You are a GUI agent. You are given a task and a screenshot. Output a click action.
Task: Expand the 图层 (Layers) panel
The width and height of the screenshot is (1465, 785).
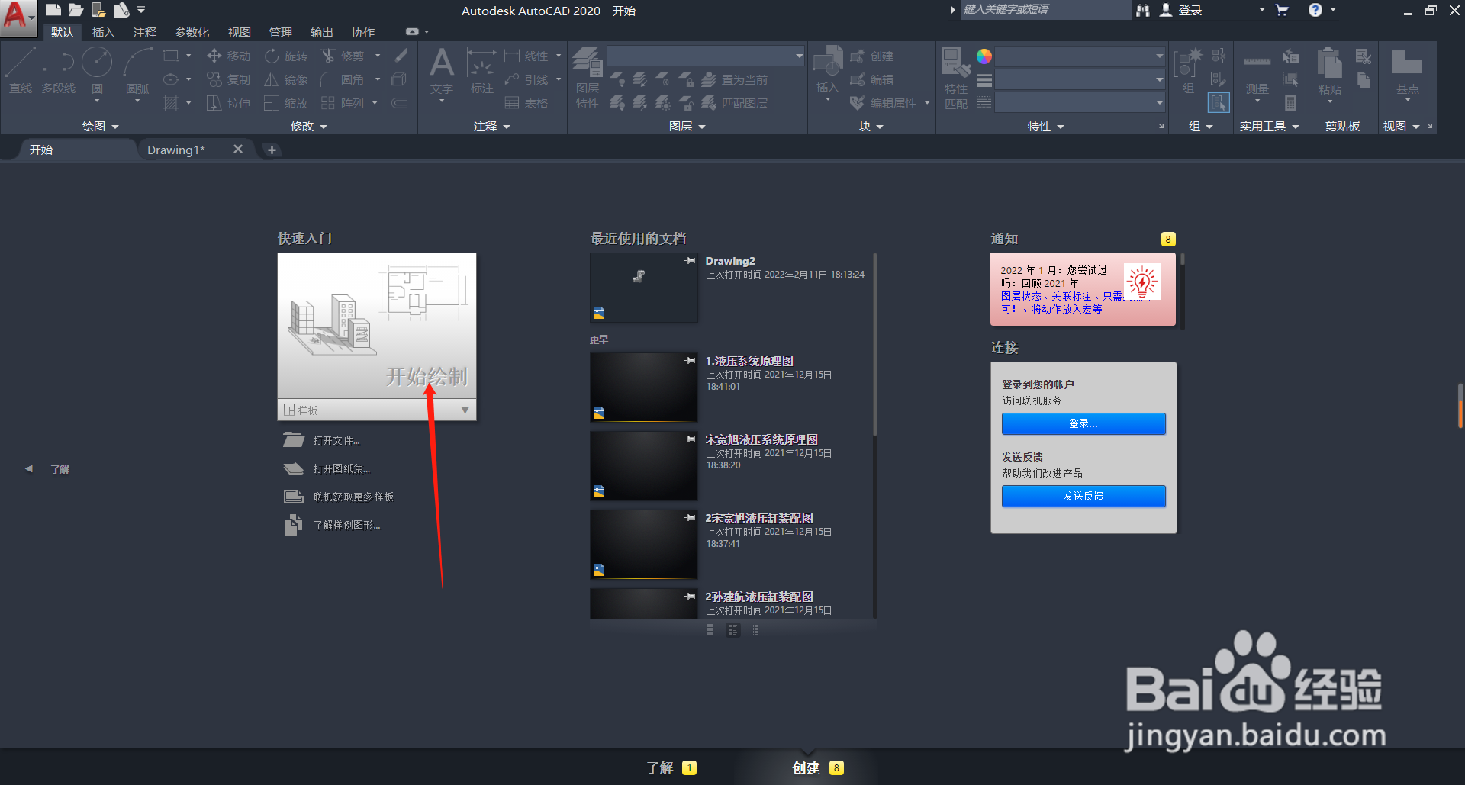[x=687, y=127]
